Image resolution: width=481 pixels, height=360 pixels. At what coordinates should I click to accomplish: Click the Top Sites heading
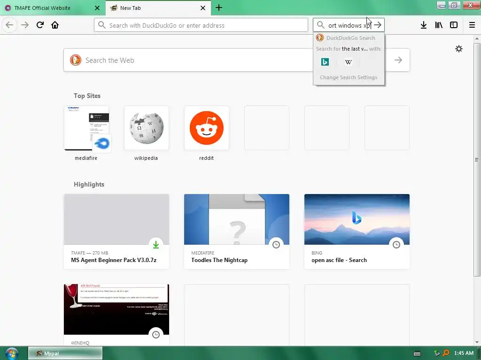tap(87, 96)
